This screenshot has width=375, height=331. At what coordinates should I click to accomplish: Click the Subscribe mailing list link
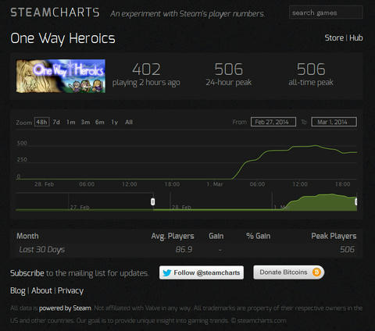pos(27,273)
